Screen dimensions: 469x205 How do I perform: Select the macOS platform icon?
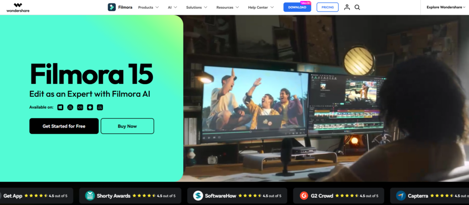[x=70, y=107]
